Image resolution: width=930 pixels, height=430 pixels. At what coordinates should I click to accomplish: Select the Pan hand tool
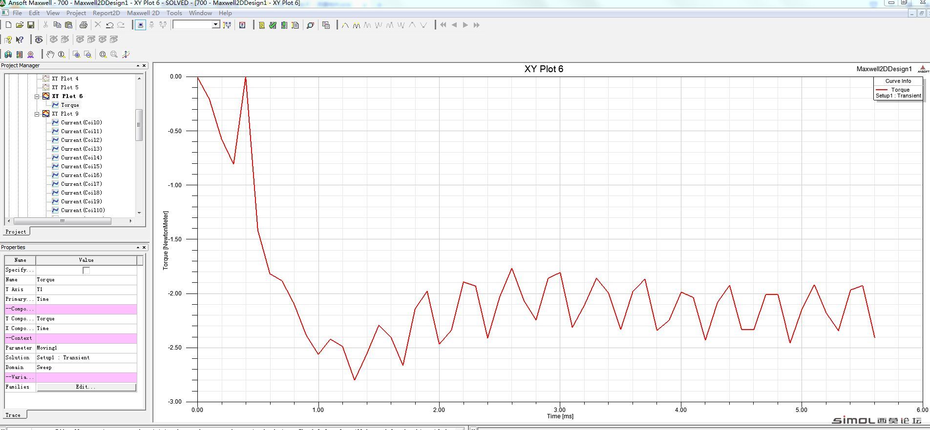(x=50, y=54)
